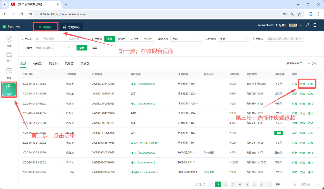Screen dimensions: 324x189
Task: Click 退款 for order 2025101523472345
Action: (310, 84)
